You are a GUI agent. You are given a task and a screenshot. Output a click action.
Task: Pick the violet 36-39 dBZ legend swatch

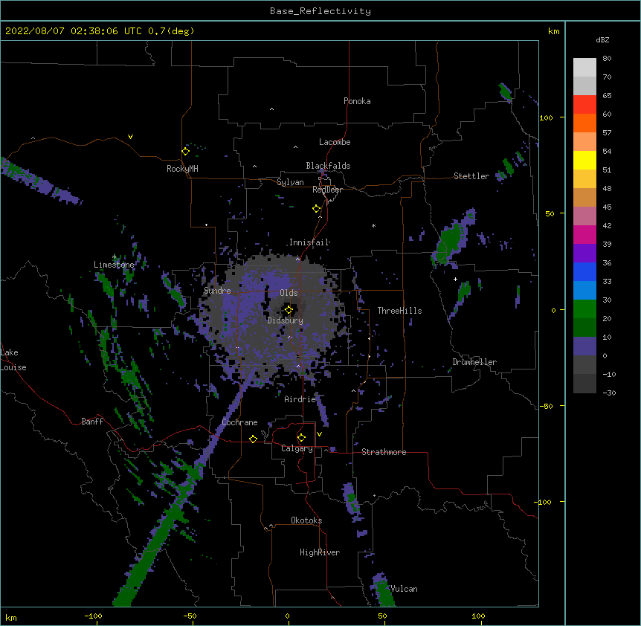tap(584, 254)
